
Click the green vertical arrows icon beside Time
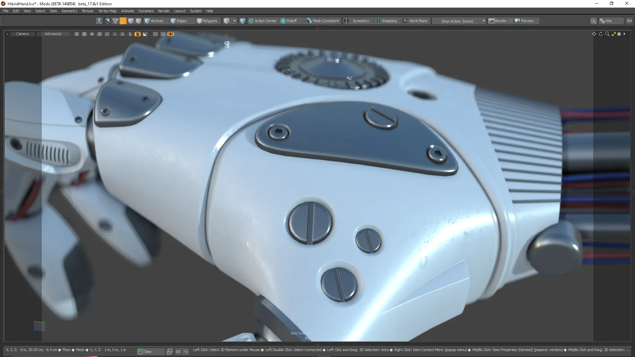(x=186, y=352)
